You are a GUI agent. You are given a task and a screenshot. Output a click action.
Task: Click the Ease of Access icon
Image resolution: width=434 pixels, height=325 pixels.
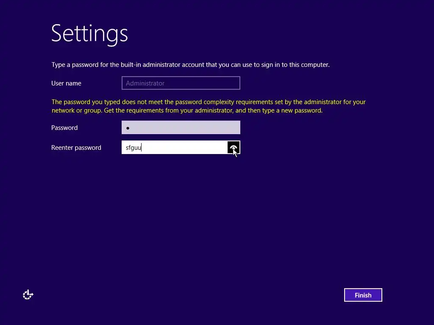[28, 295]
